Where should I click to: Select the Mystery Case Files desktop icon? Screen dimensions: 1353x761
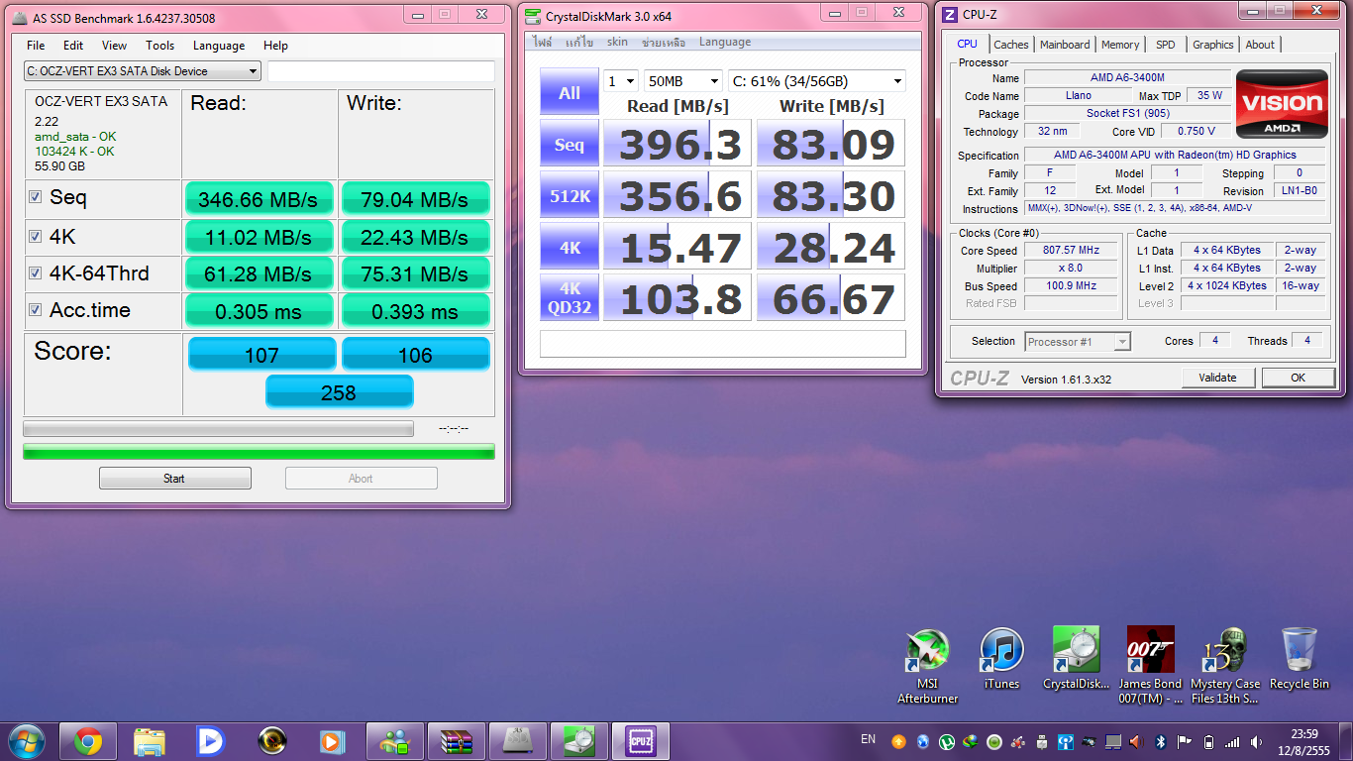[1225, 666]
